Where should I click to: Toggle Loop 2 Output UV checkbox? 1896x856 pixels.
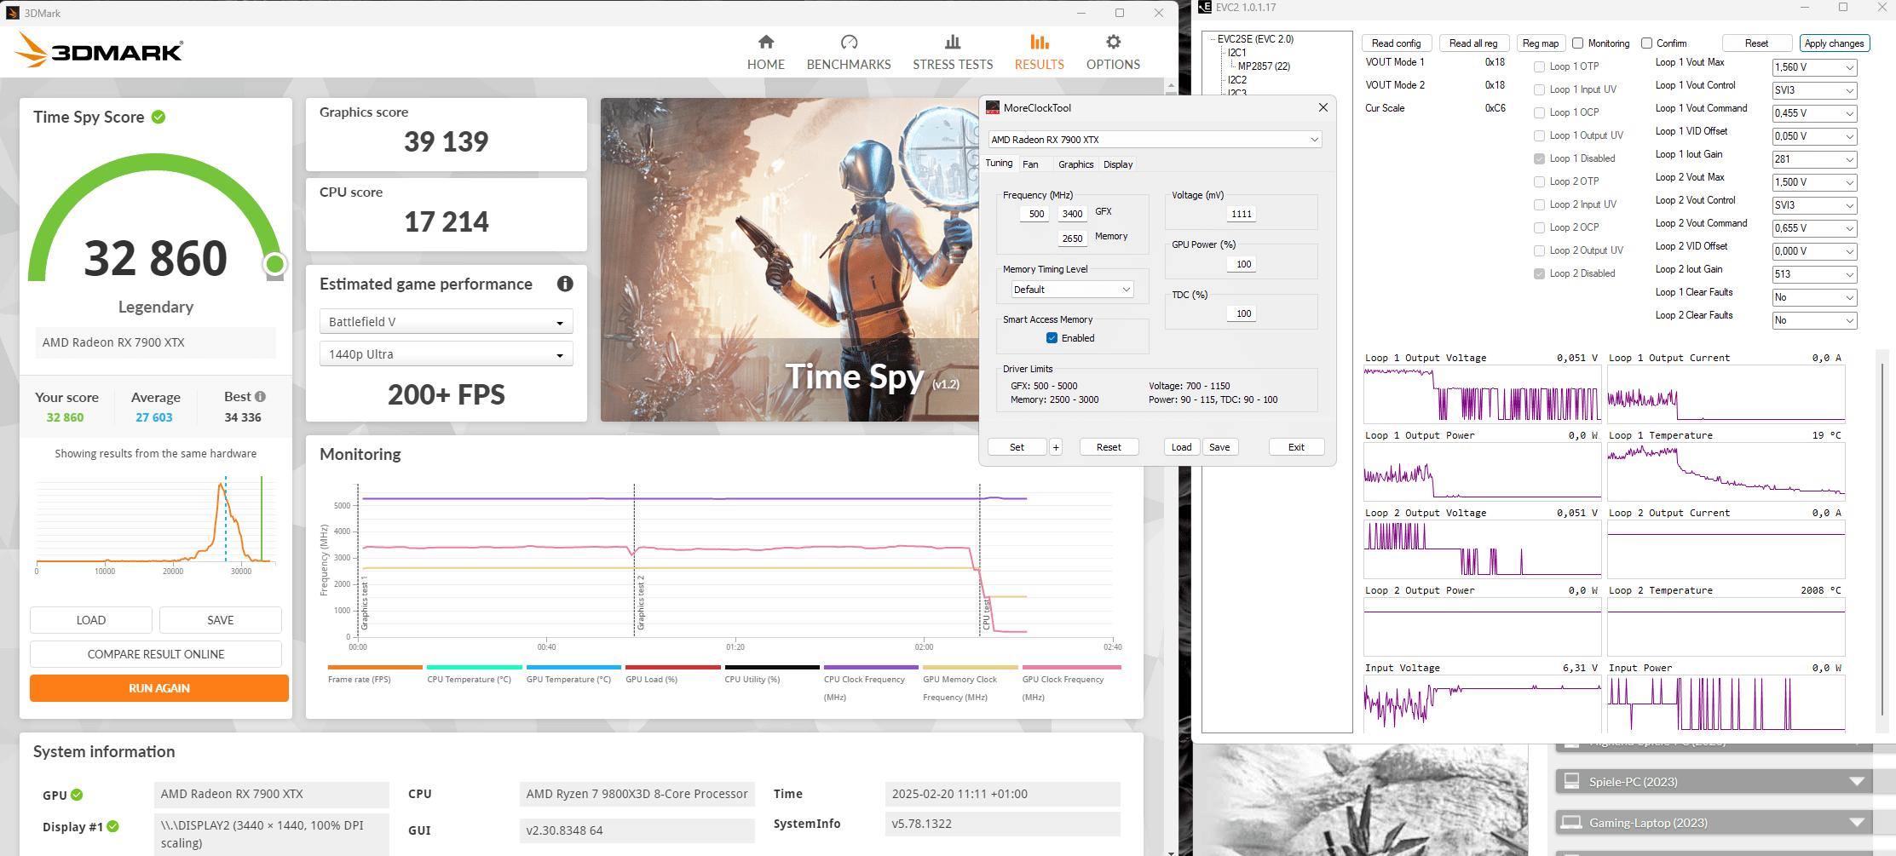tap(1539, 250)
